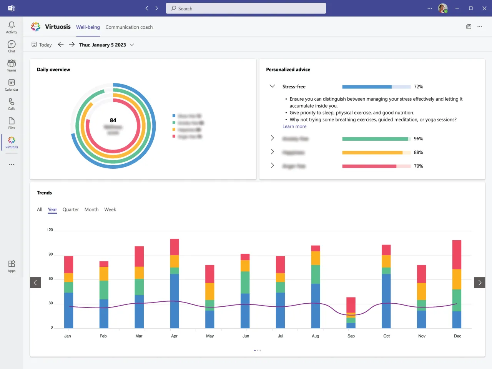Expand the 96% advice row
The height and width of the screenshot is (369, 492).
[272, 138]
